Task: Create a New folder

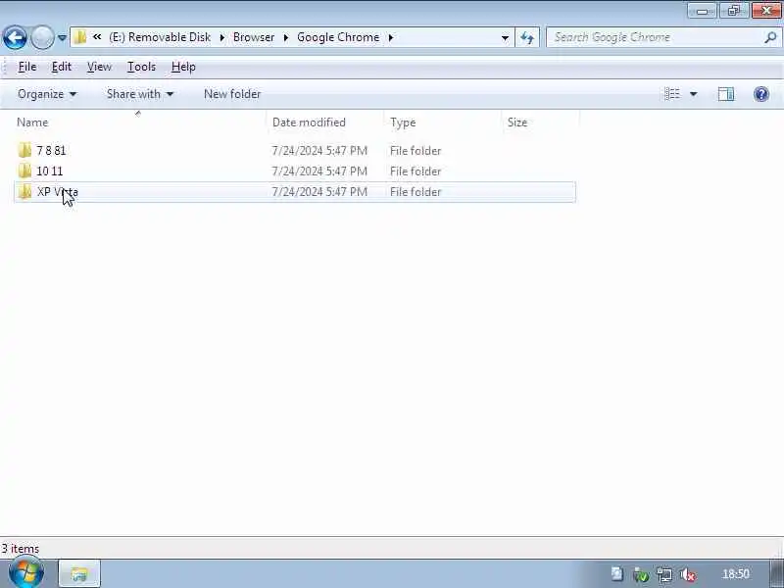Action: (x=232, y=94)
